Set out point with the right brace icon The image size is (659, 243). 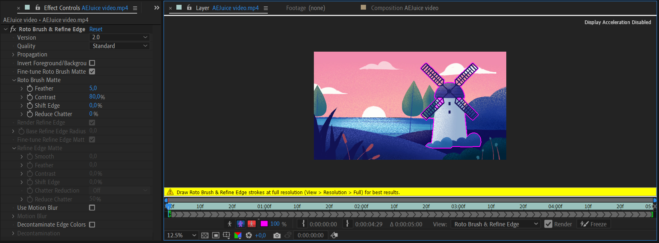click(x=347, y=224)
